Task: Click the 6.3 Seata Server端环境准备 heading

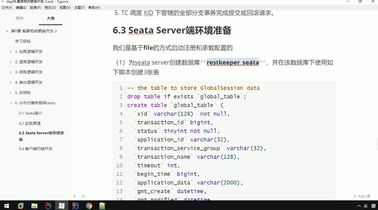Action: click(172, 31)
